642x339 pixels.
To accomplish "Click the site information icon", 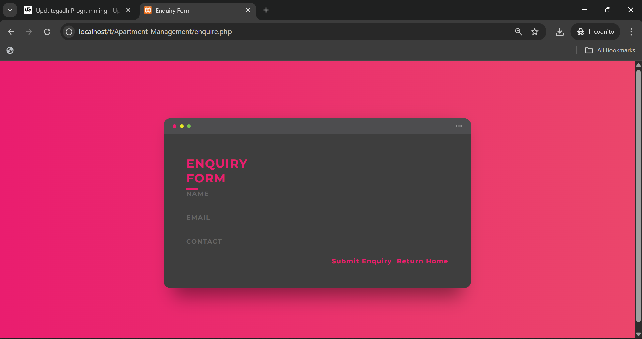I will (69, 32).
